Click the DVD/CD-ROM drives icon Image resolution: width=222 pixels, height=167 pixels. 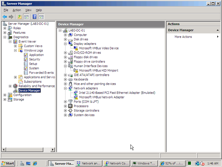(70, 53)
